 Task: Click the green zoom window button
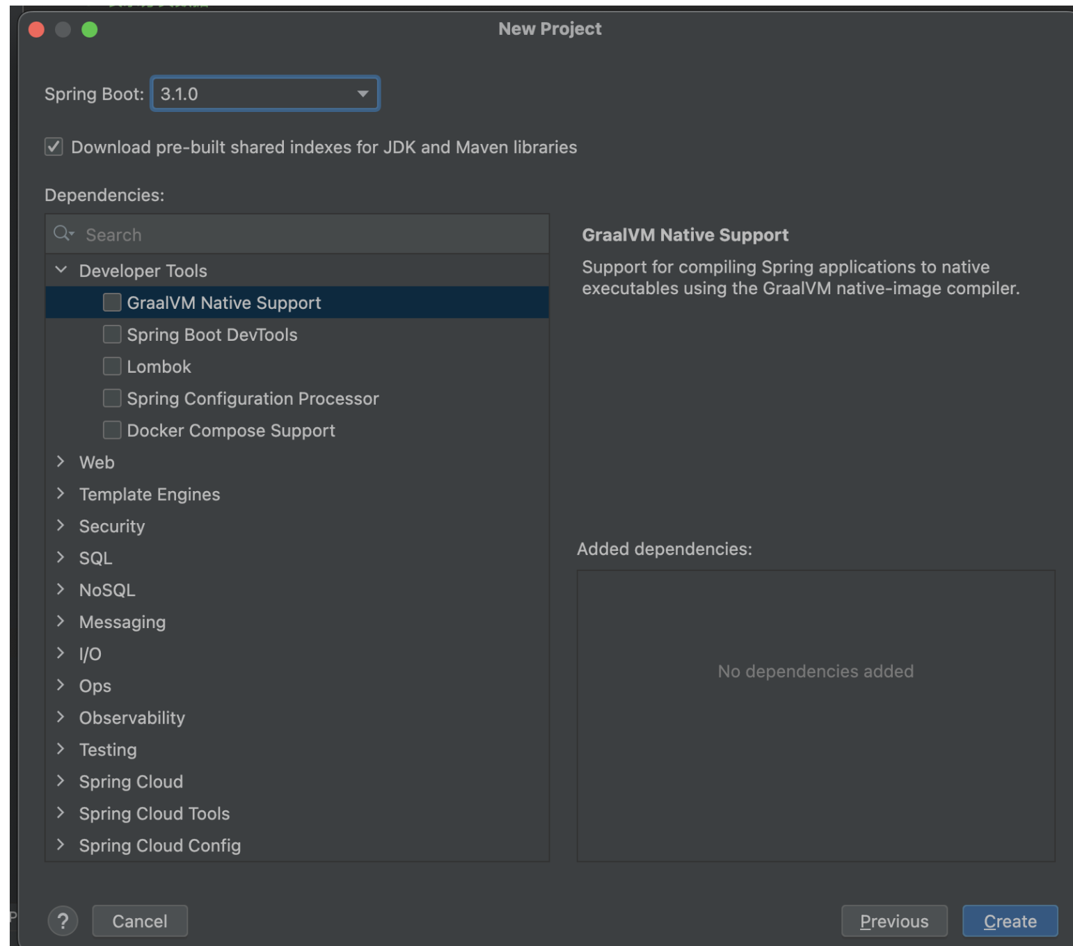click(x=90, y=29)
